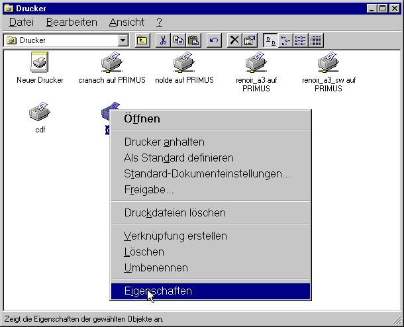Image resolution: width=404 pixels, height=327 pixels.
Task: Select printer renoir_a3 auf PRIMUS
Action: [256, 62]
